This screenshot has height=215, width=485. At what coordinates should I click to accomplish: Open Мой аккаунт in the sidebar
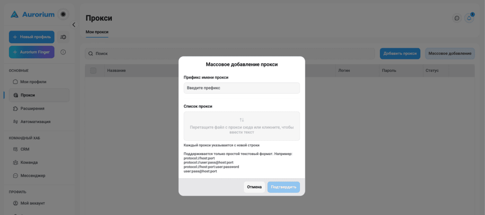click(x=39, y=203)
